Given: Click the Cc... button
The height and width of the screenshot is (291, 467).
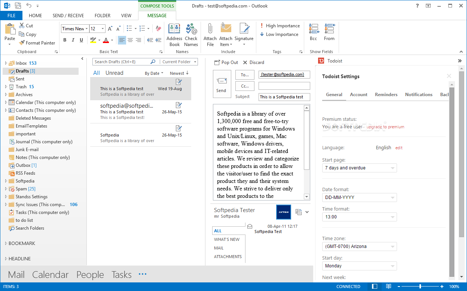Looking at the screenshot, I should tap(245, 86).
